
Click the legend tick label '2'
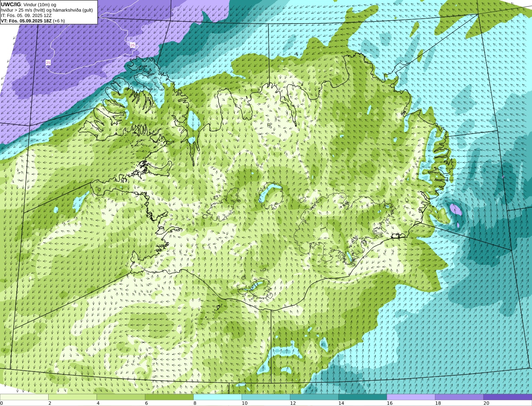tap(50, 403)
